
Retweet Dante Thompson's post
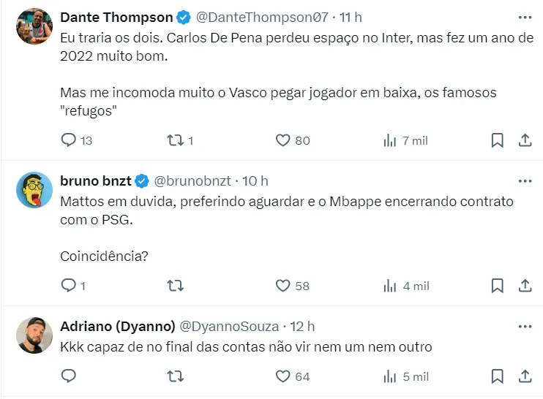pos(175,140)
